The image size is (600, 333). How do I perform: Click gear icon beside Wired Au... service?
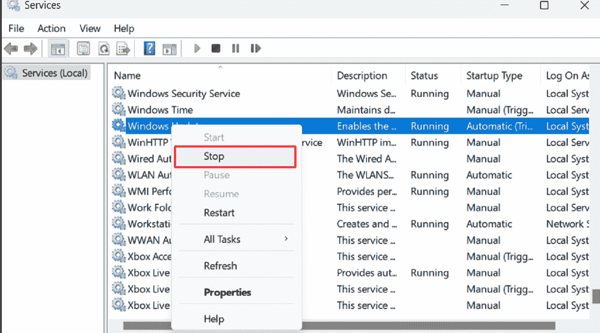[119, 159]
